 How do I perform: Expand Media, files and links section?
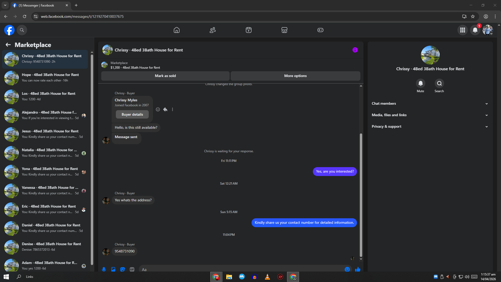point(430,115)
